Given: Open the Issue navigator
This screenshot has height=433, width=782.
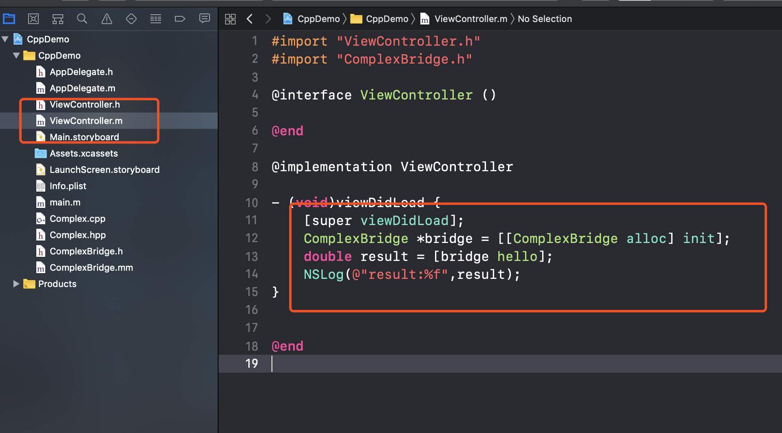Looking at the screenshot, I should pos(107,19).
